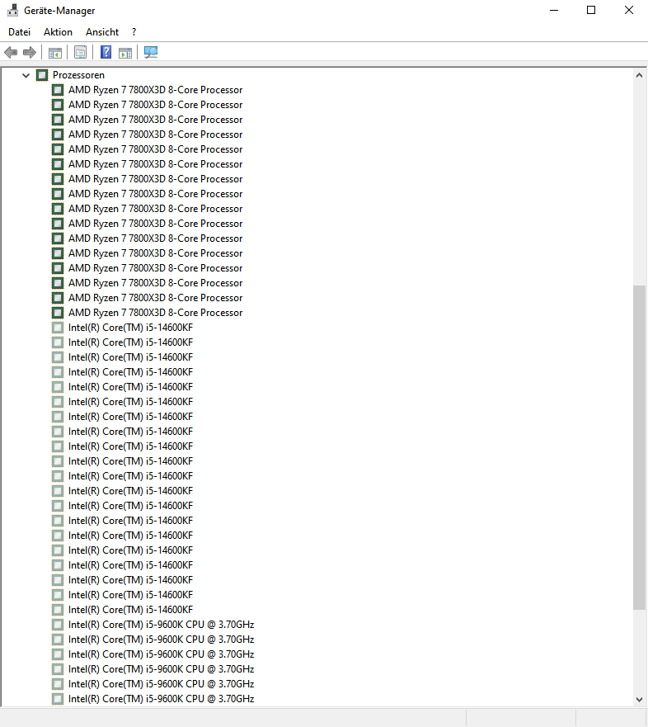Select the topmost AMD Ryzen 7 7800X3D entry

pos(155,90)
